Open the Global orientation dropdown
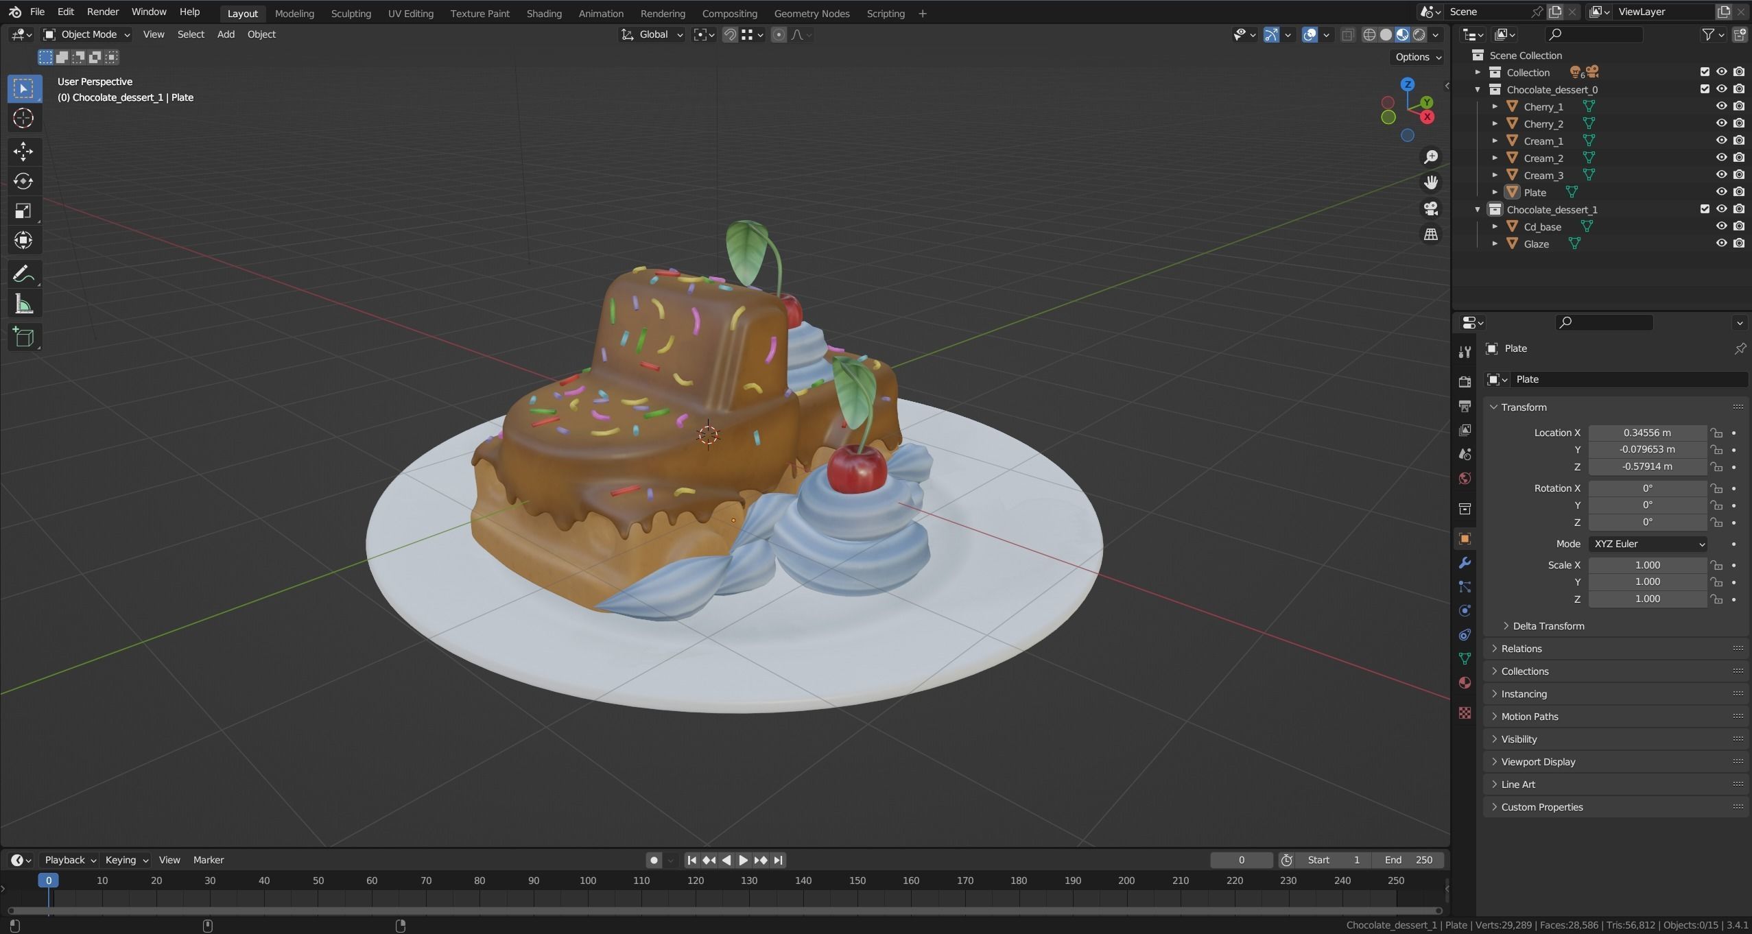The image size is (1752, 934). (x=652, y=34)
